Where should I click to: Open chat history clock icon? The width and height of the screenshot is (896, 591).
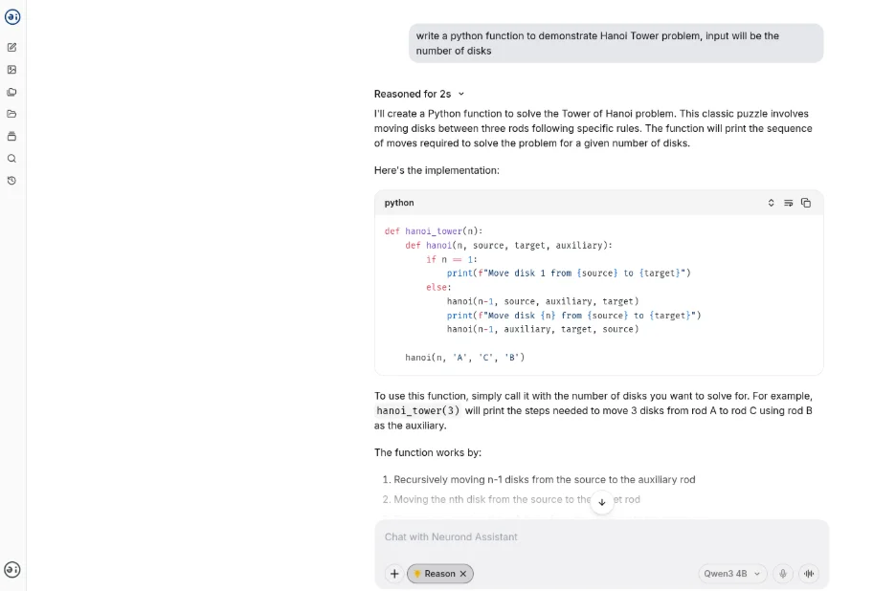click(x=12, y=181)
